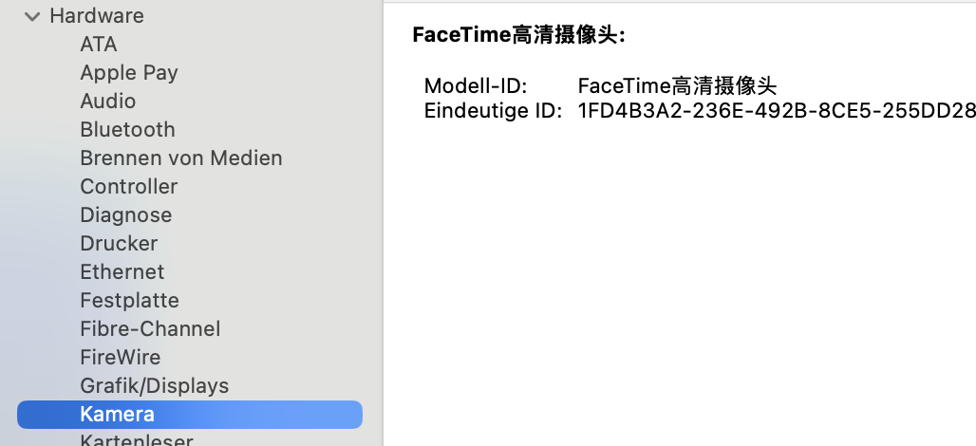976x446 pixels.
Task: Show Audio hardware information
Action: [x=107, y=102]
